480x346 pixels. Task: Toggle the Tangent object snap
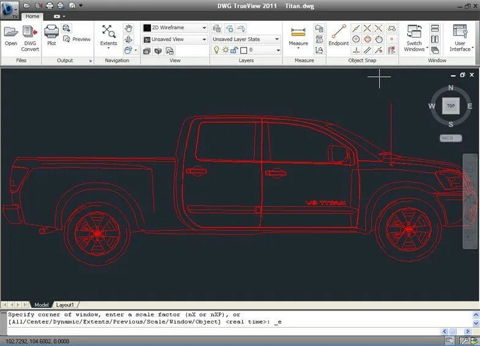[378, 39]
